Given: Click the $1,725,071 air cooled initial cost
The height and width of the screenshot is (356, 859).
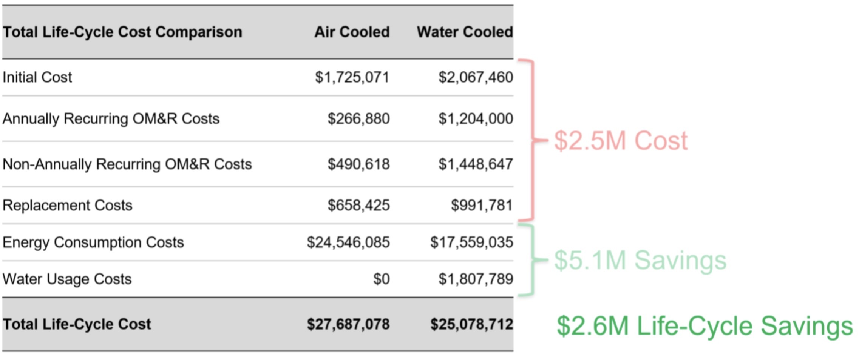Looking at the screenshot, I should point(352,78).
